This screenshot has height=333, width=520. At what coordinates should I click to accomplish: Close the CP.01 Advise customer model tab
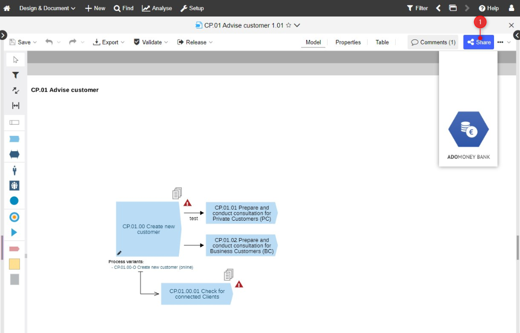coord(512,25)
